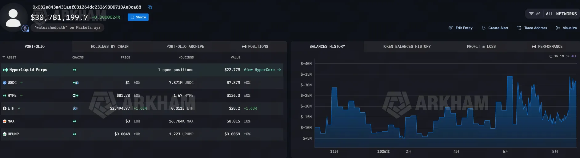The width and height of the screenshot is (580, 158).
Task: Click the chain icons in the USDC row
Action: coord(76,83)
